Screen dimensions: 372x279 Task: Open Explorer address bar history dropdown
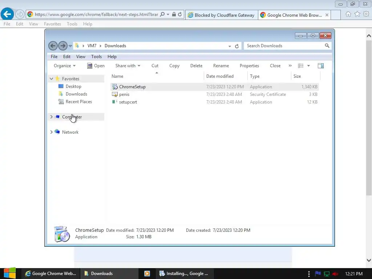coord(230,46)
